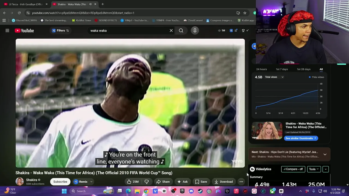Download the video

pos(224,182)
